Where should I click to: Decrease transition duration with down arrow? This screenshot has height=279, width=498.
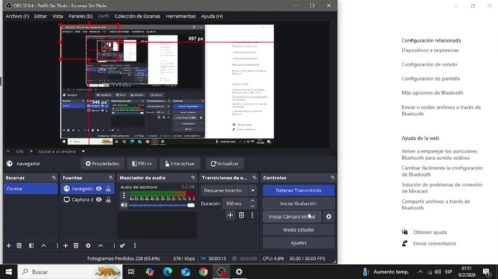click(x=252, y=206)
